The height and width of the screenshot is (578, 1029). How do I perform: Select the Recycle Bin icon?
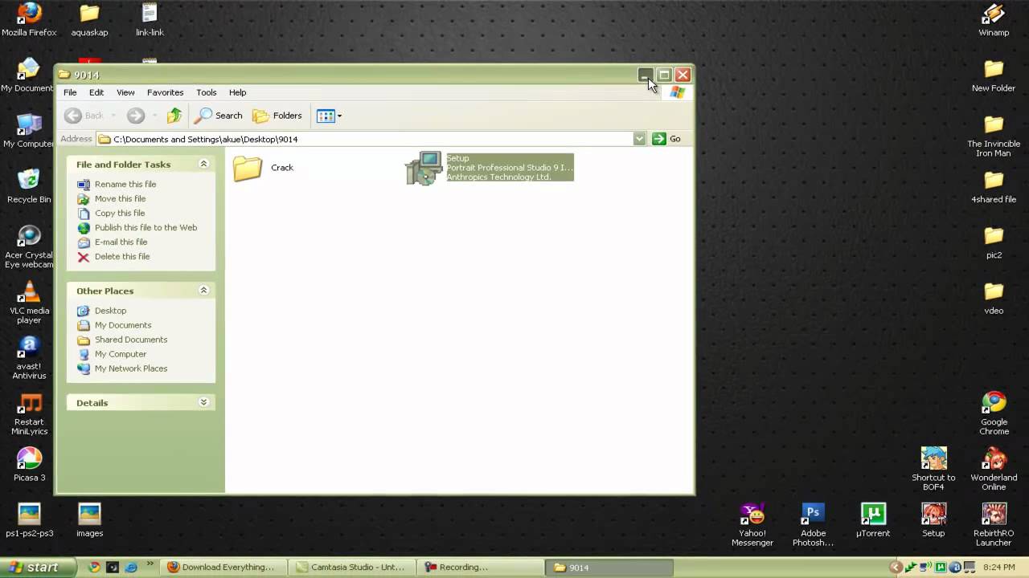point(29,186)
